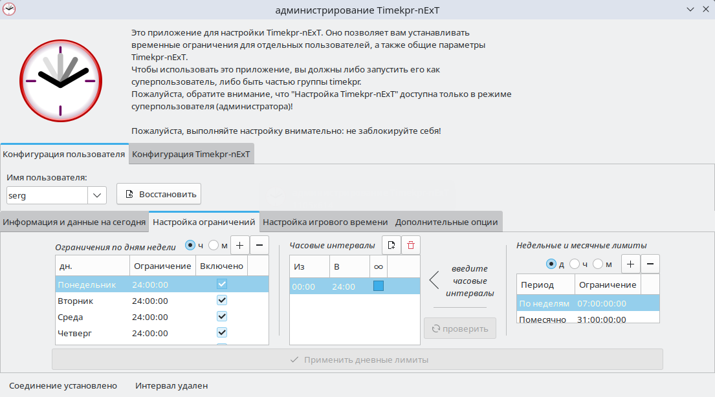Viewport: 715px width, 397px height.
Task: Click plus button for weekday limits
Action: (240, 245)
